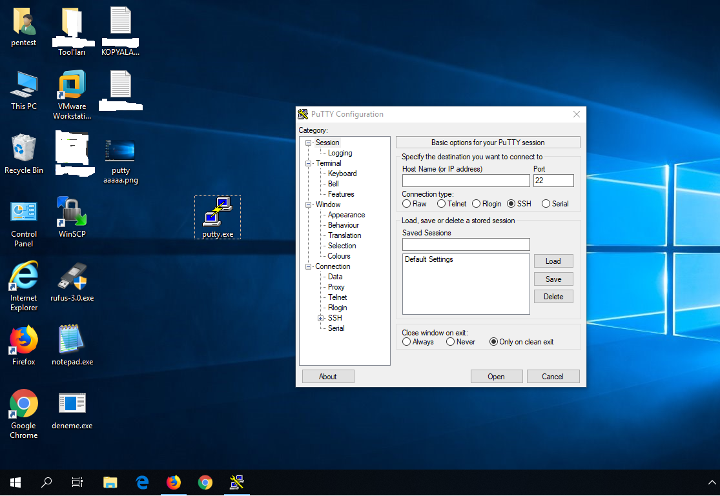Select the Control Panel desktop icon
Viewport: 720px width, 496px height.
tap(23, 223)
